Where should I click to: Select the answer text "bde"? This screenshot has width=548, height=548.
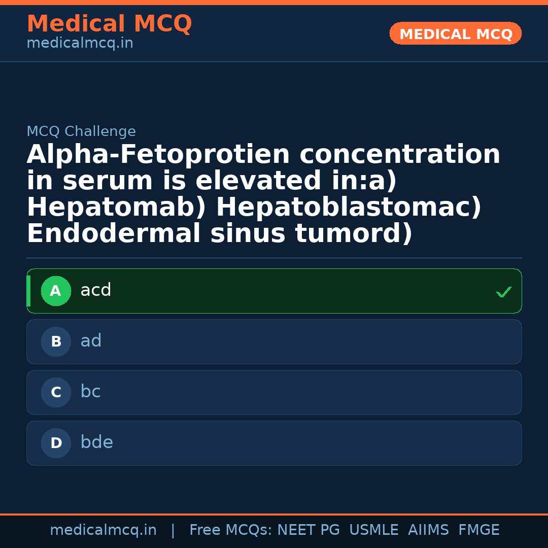(97, 443)
